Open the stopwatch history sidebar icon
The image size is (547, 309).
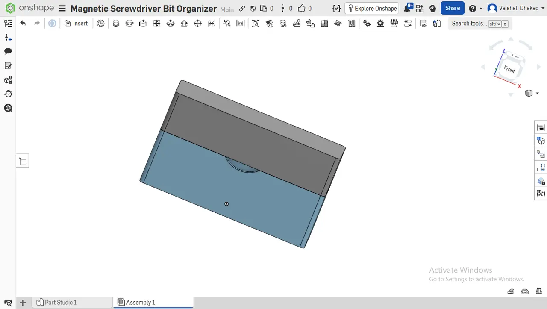[8, 94]
